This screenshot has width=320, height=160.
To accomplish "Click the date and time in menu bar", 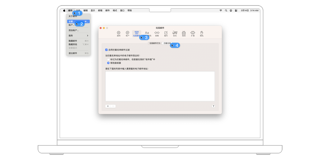I will click(249, 10).
